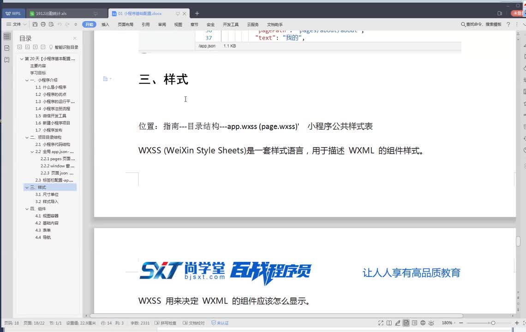
Task: Click the Undo arrow icon
Action: tap(60, 24)
